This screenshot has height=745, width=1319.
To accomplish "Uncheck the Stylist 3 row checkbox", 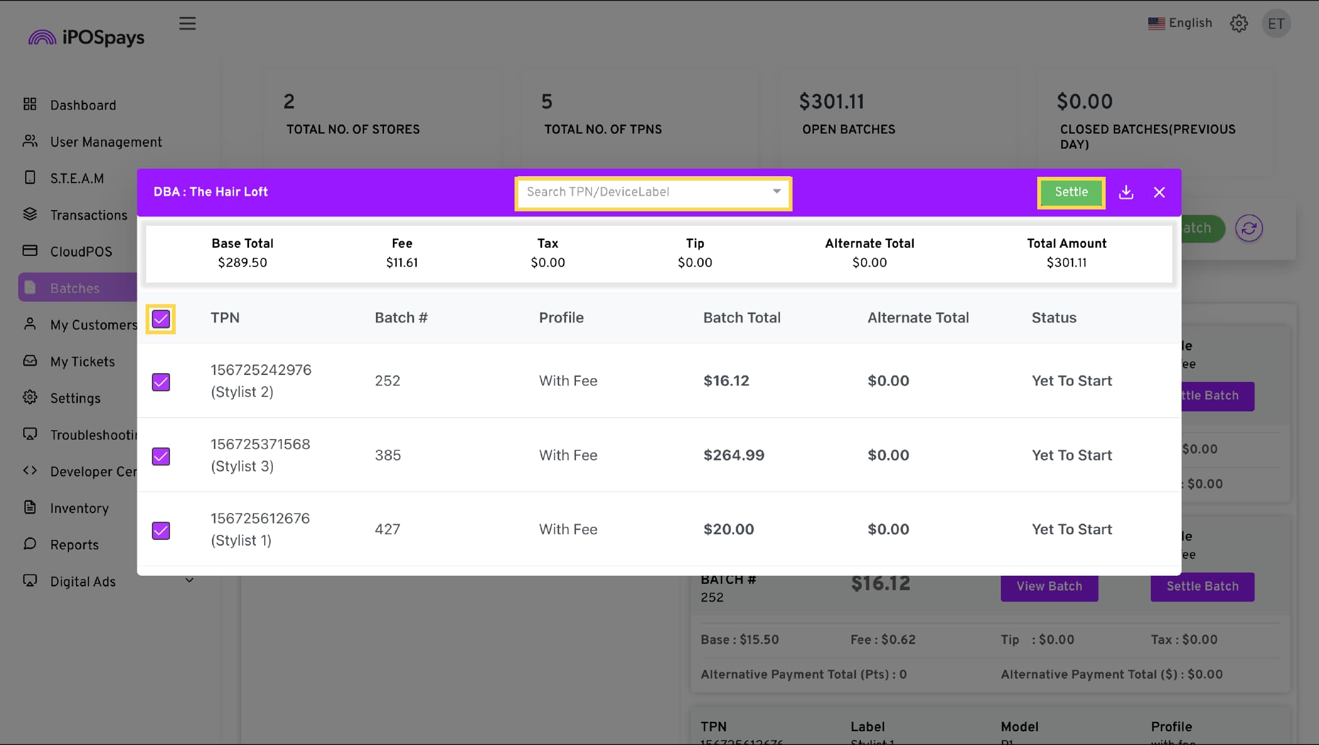I will point(161,456).
